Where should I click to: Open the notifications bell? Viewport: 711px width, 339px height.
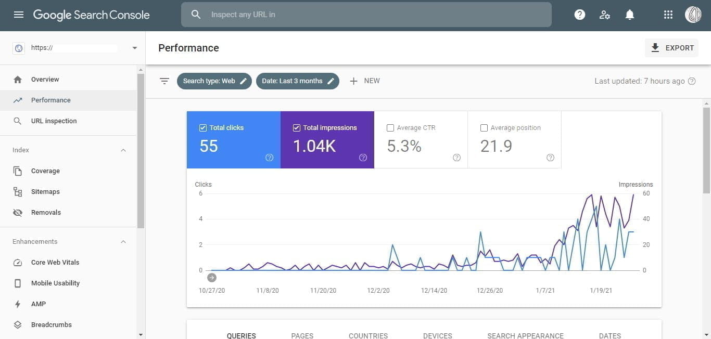pyautogui.click(x=629, y=15)
